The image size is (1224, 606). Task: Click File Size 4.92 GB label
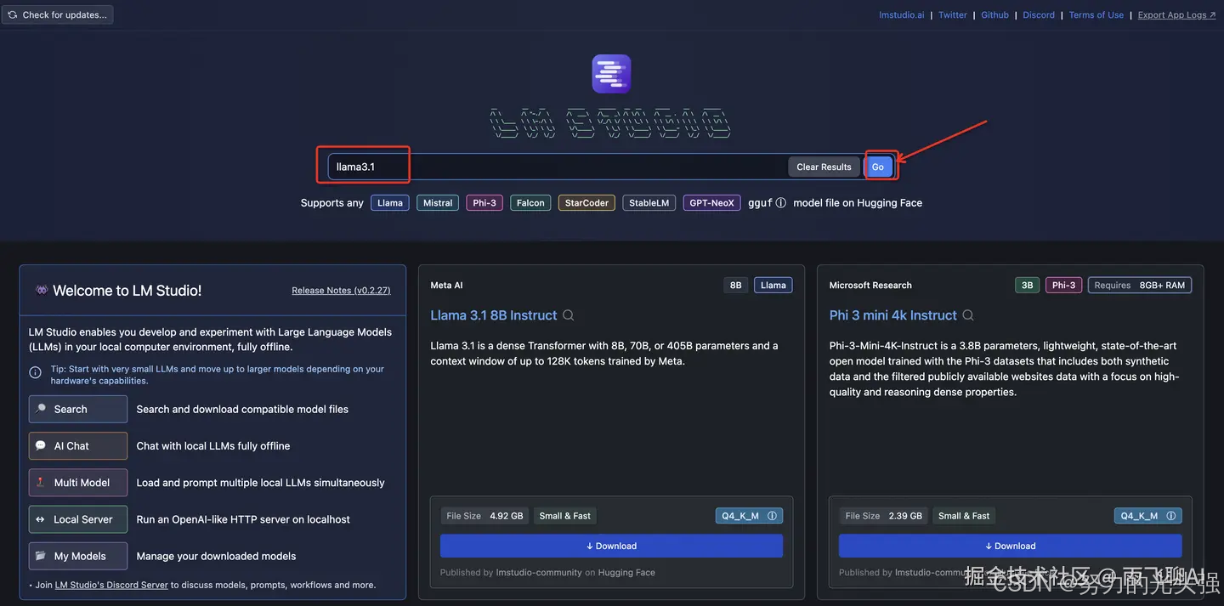point(485,516)
